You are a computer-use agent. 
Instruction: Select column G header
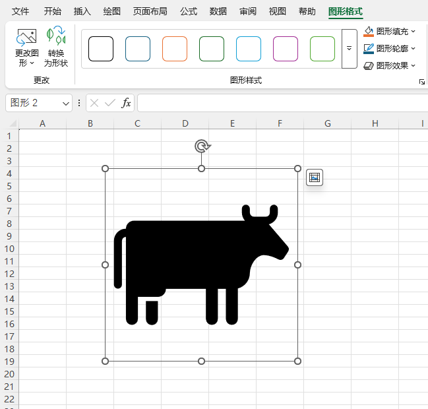click(x=328, y=123)
